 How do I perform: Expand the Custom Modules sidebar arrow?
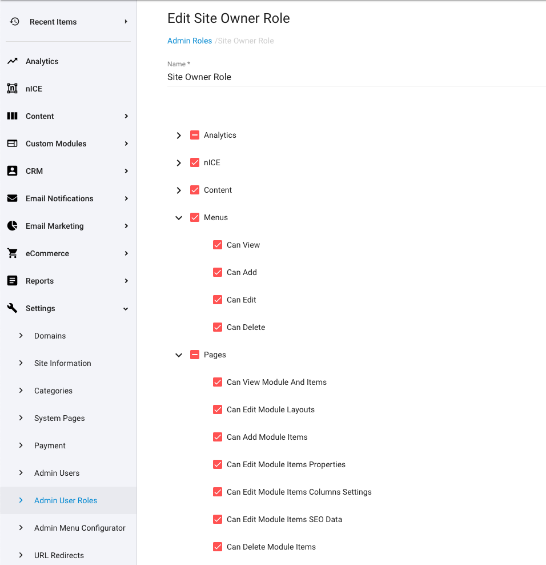point(126,144)
